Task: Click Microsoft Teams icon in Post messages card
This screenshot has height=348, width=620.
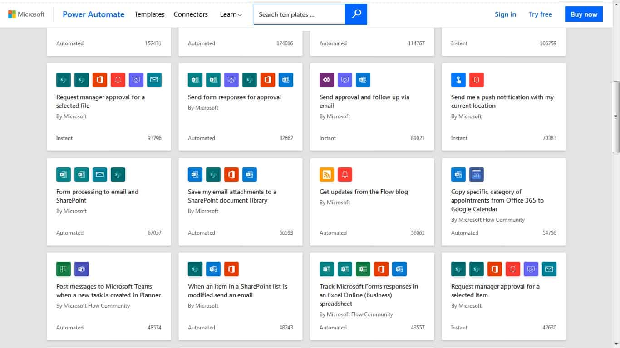Action: coord(82,269)
